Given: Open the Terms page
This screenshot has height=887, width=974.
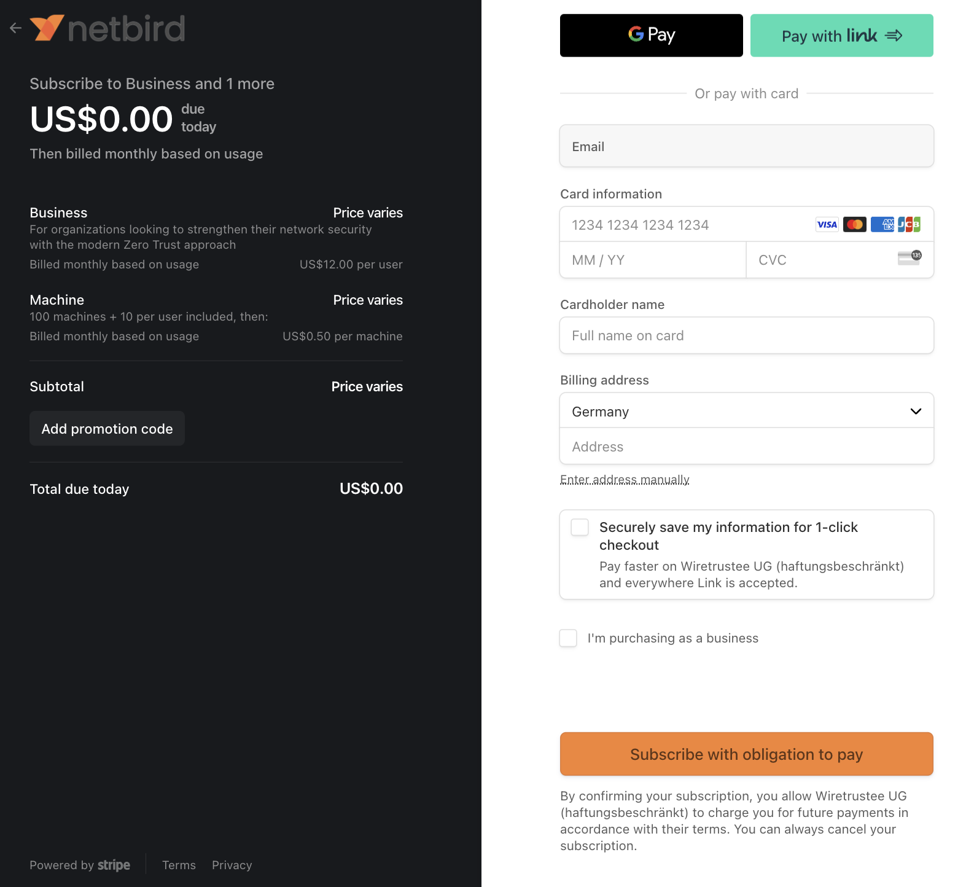Looking at the screenshot, I should (x=179, y=865).
